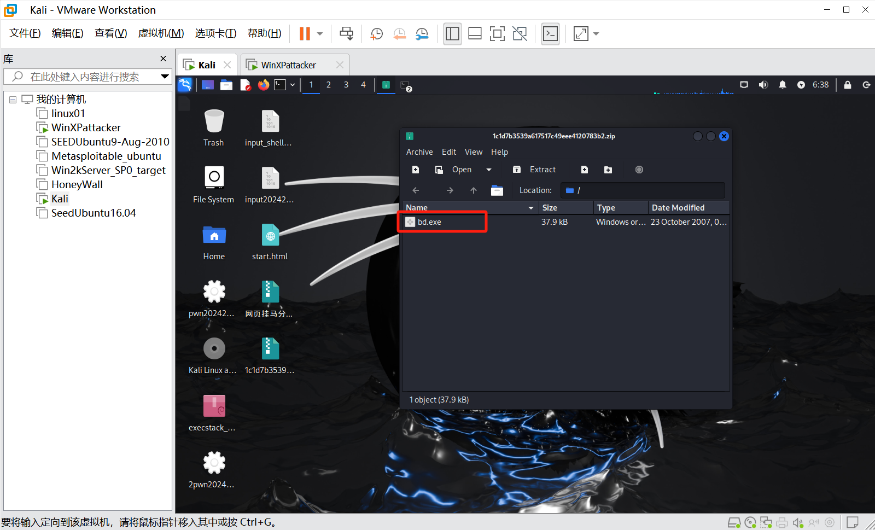Open the Kali volume control icon
This screenshot has height=530, width=875.
click(763, 85)
